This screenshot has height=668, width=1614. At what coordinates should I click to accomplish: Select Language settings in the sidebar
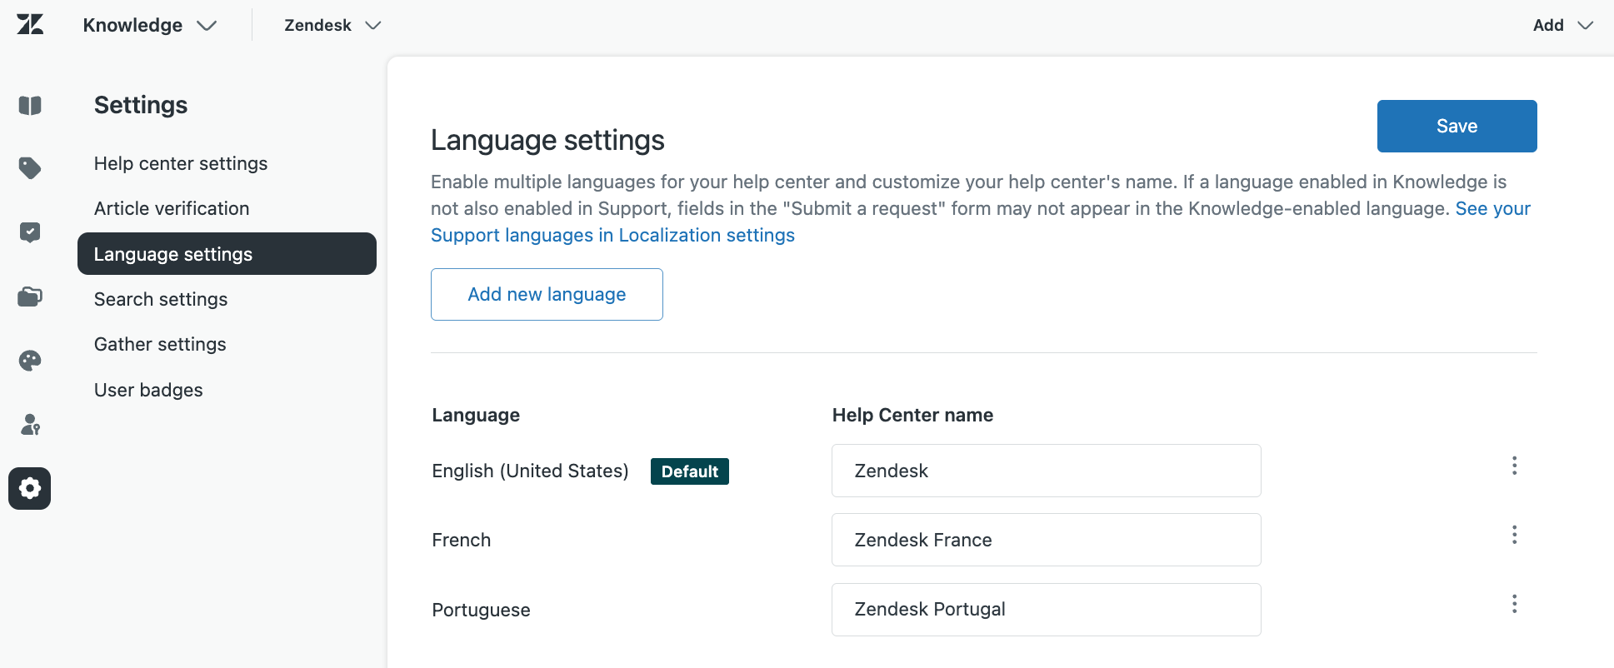click(227, 254)
